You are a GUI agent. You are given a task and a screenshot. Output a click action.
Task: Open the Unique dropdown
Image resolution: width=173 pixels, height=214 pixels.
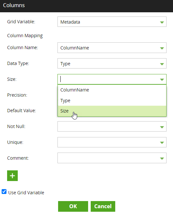[112, 142]
